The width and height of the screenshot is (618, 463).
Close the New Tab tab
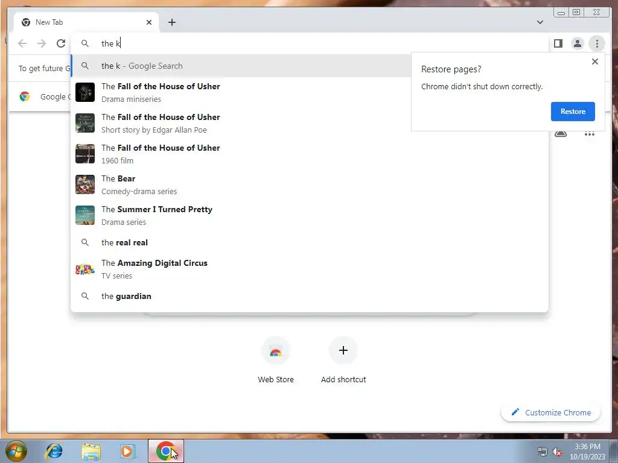[x=149, y=22]
